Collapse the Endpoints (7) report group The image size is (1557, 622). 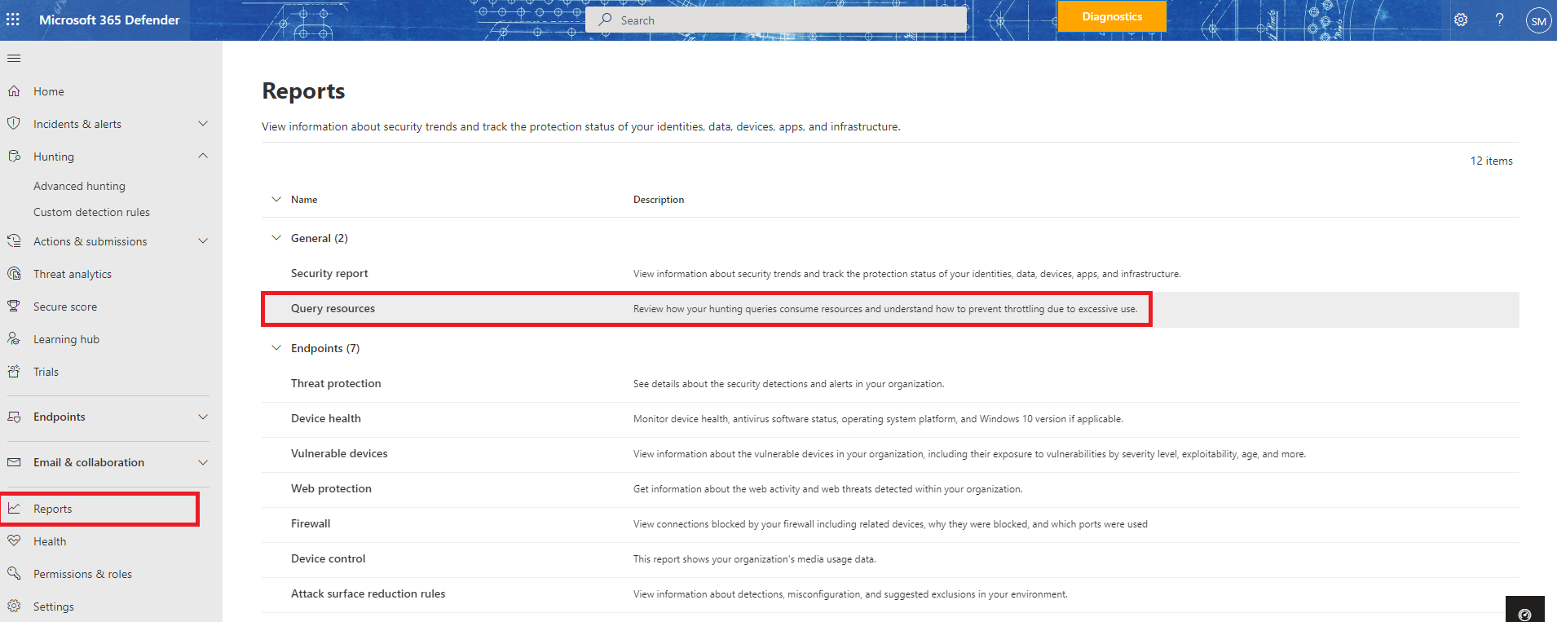click(x=276, y=348)
